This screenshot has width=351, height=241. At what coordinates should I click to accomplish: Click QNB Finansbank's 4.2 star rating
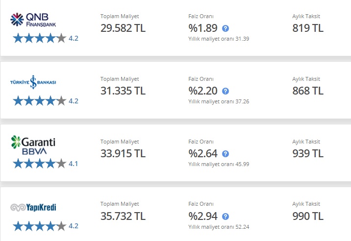[46, 38]
